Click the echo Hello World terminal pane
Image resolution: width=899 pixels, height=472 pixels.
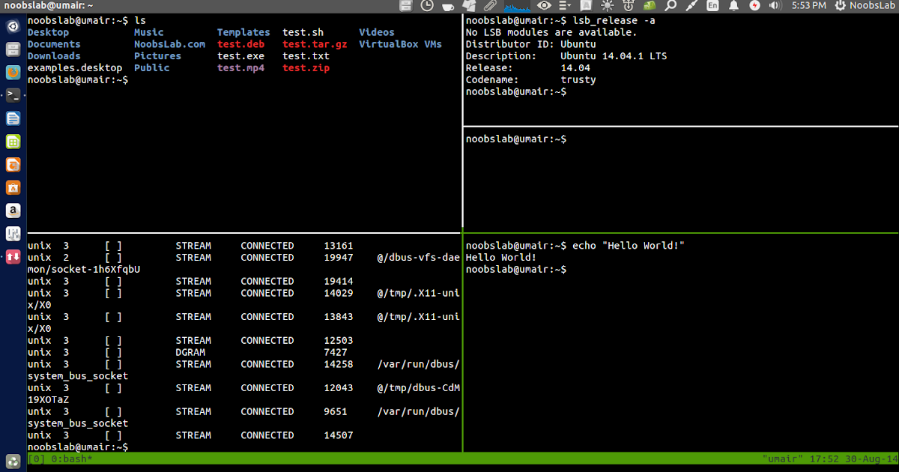click(x=674, y=337)
